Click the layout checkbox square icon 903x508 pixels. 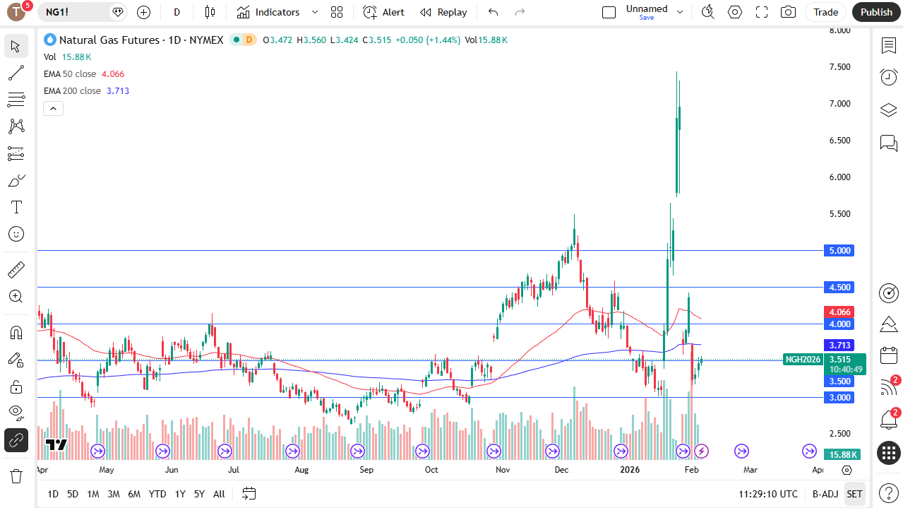[609, 12]
